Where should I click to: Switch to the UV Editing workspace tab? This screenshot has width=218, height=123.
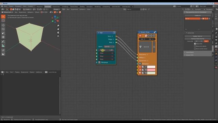(65, 6)
